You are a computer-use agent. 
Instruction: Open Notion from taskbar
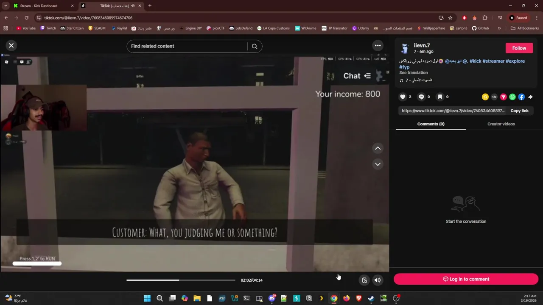[x=309, y=298]
